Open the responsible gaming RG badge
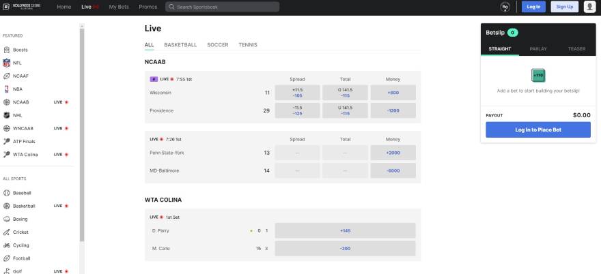This screenshot has width=601, height=274. [505, 7]
